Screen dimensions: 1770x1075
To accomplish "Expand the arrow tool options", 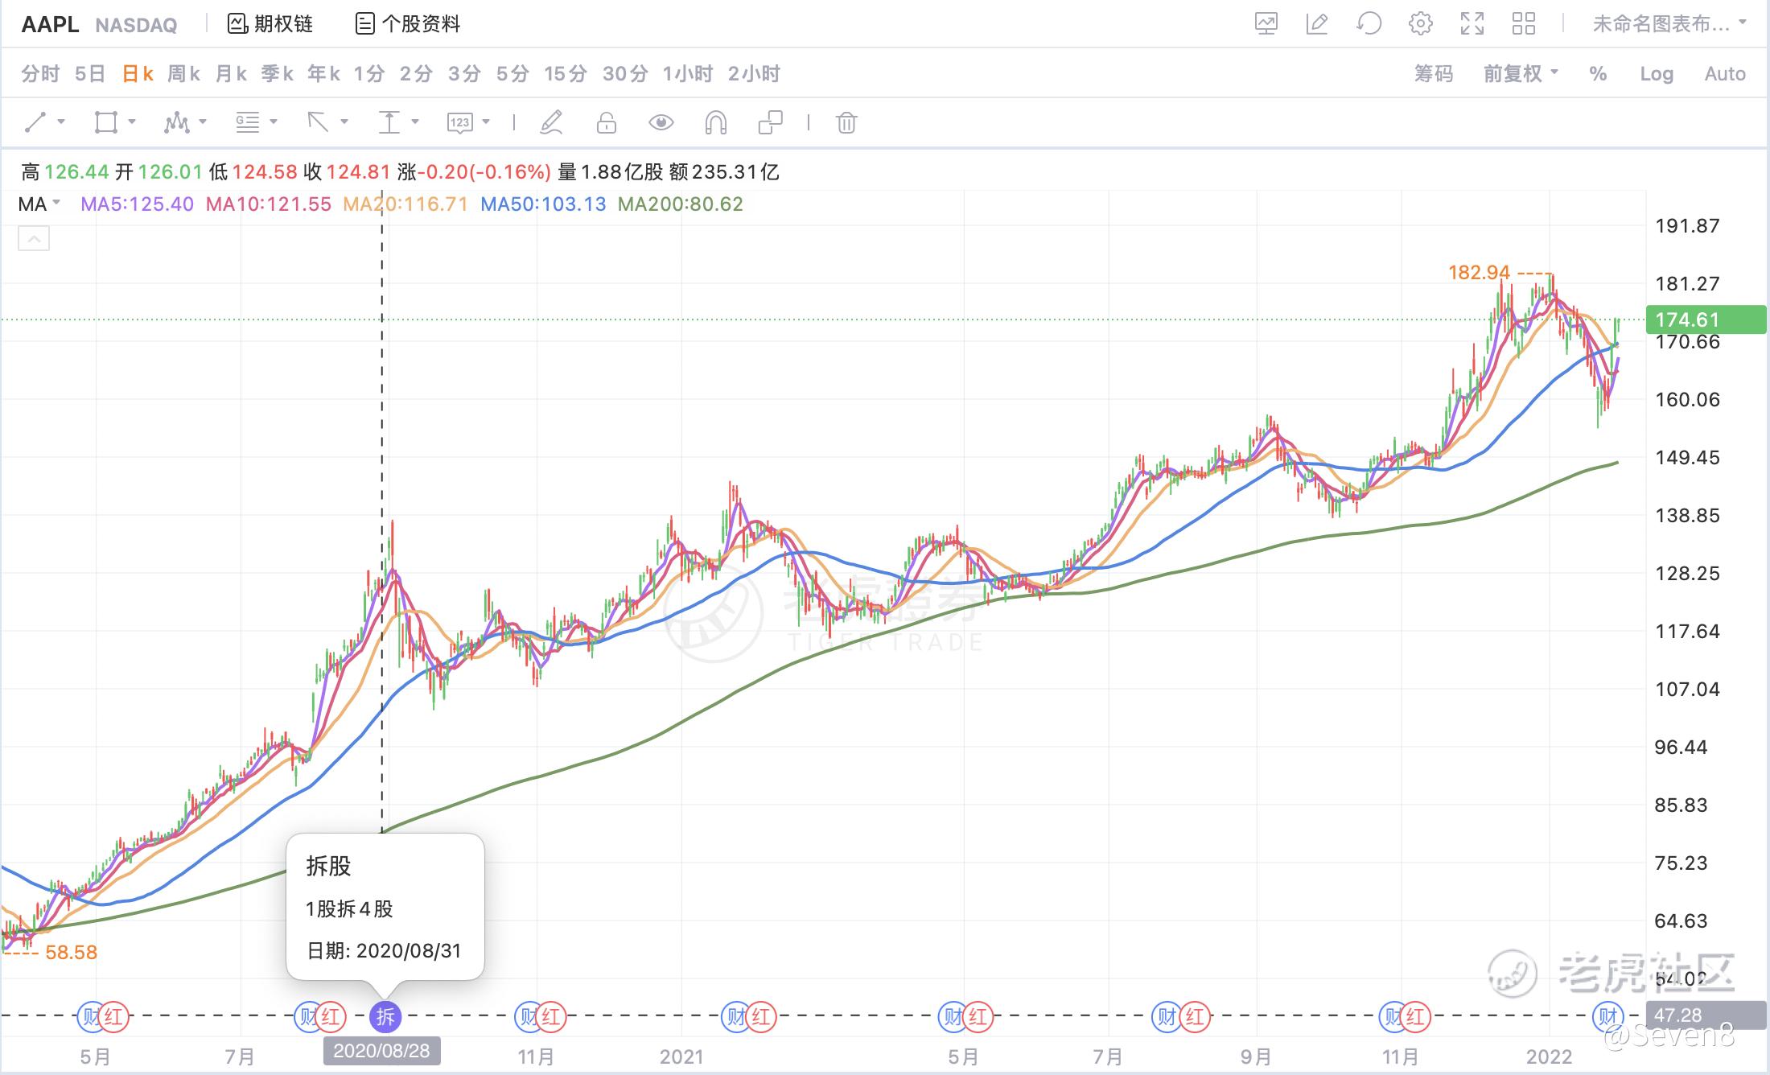I will (344, 122).
